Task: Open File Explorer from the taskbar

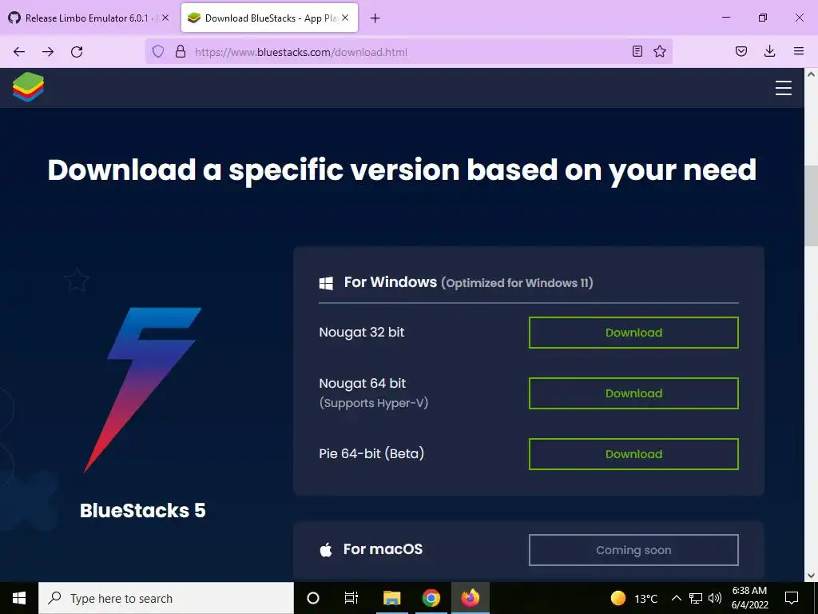Action: tap(391, 598)
